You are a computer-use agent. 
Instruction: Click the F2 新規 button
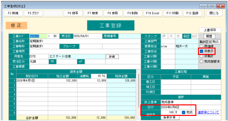pyautogui.click(x=13, y=13)
